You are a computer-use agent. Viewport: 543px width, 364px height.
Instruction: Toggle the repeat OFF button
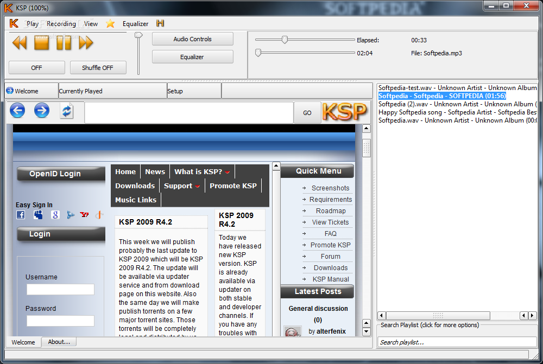point(37,67)
